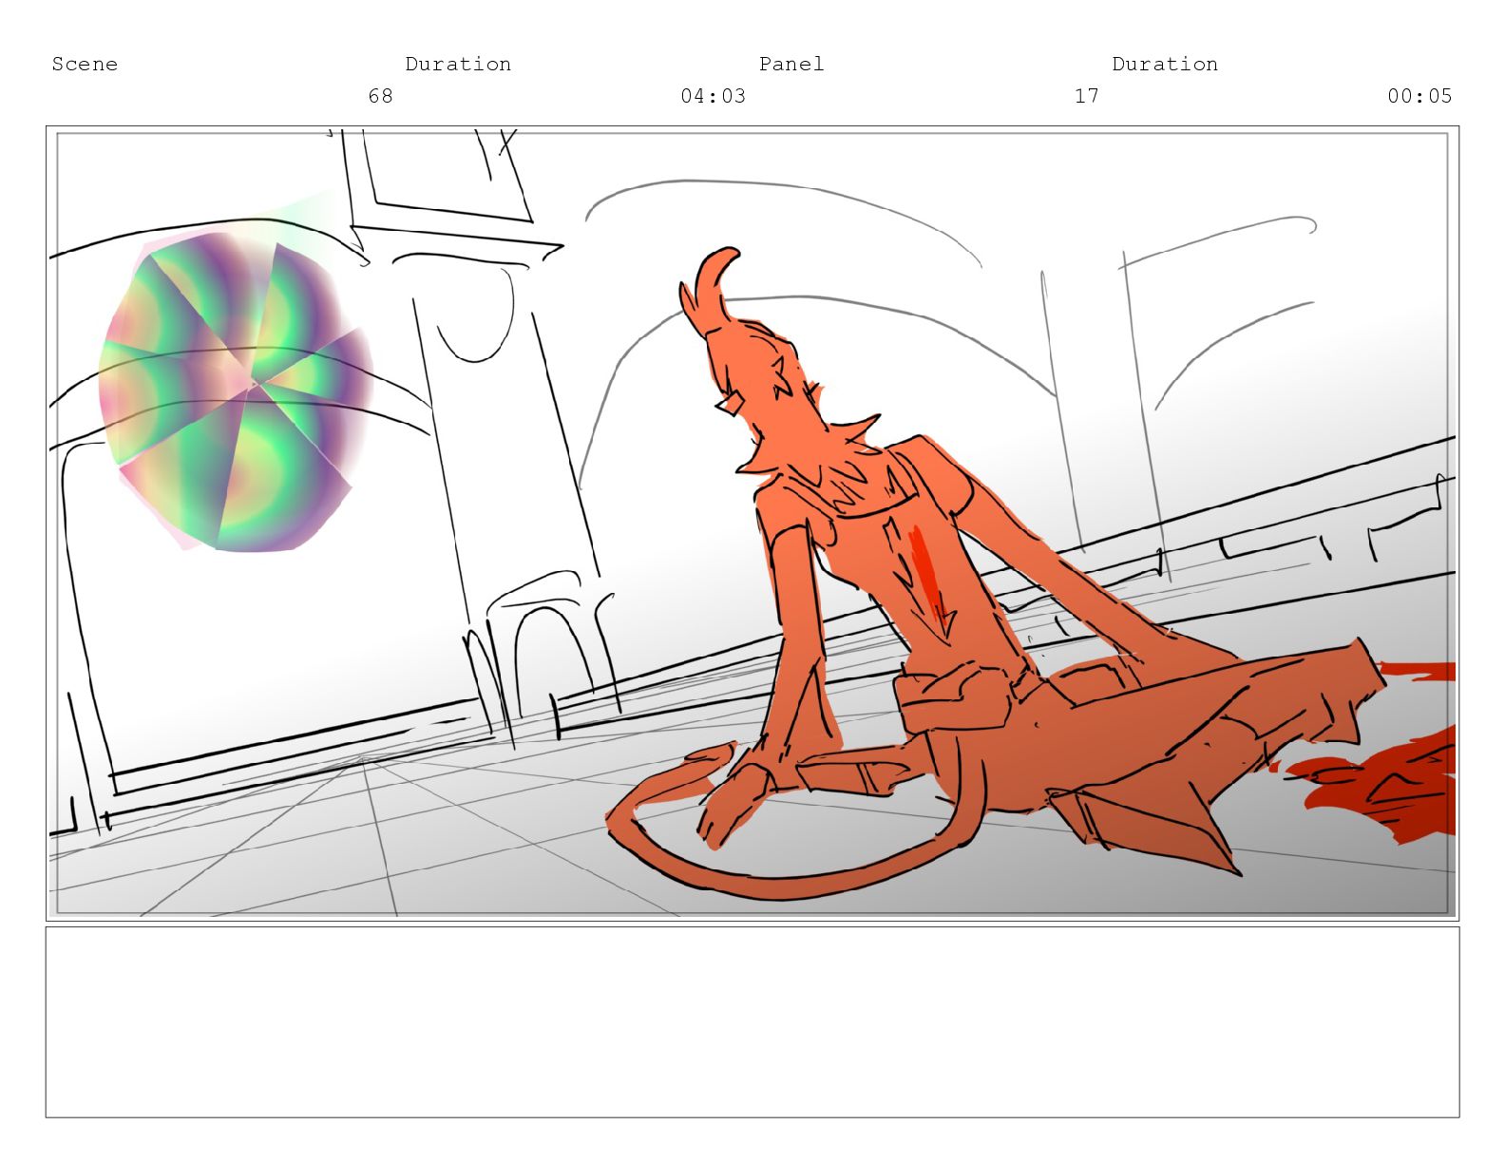This screenshot has width=1505, height=1163.
Task: Click the second Duration label
Action: (1165, 65)
